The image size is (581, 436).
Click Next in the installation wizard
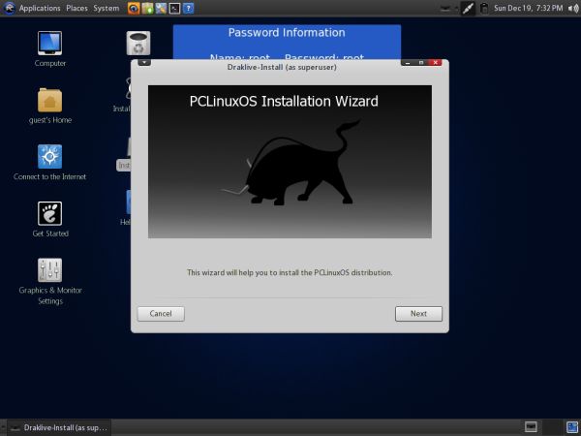pyautogui.click(x=418, y=314)
